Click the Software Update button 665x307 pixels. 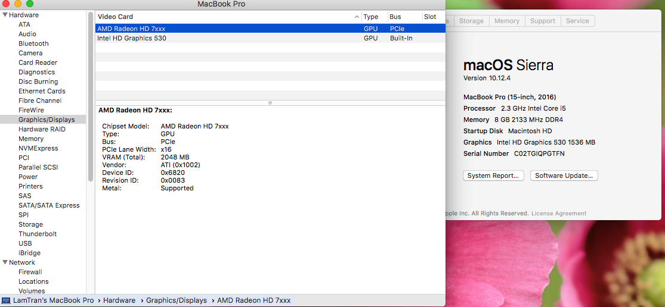(x=564, y=176)
